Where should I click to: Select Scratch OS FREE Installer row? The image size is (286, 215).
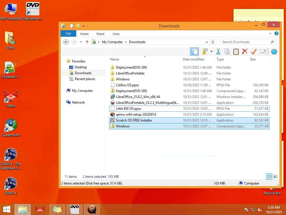(189, 120)
